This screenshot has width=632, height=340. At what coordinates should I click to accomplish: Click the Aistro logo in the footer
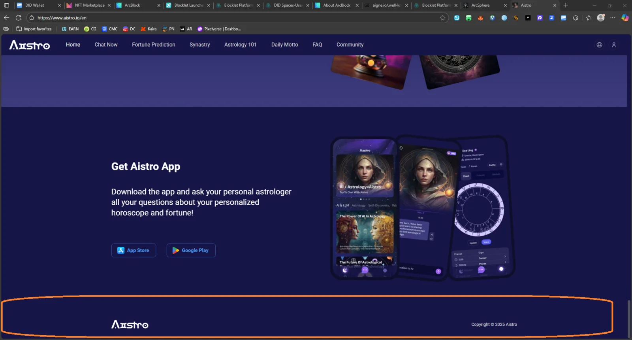pos(130,325)
